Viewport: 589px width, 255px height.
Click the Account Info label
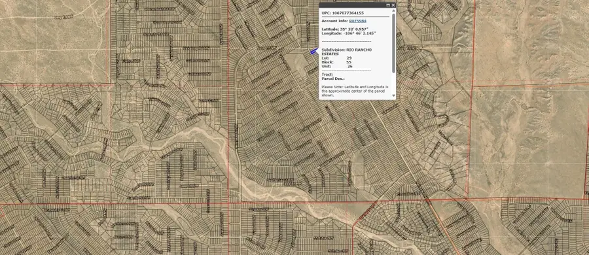tap(334, 21)
